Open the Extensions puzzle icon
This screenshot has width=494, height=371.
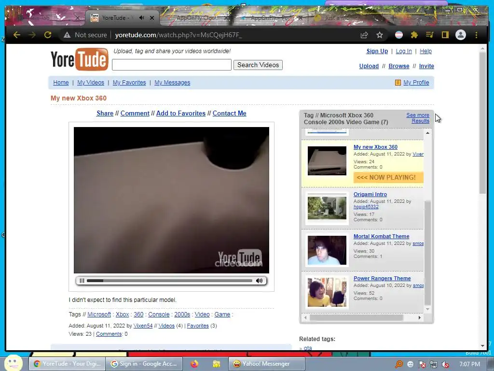point(414,35)
